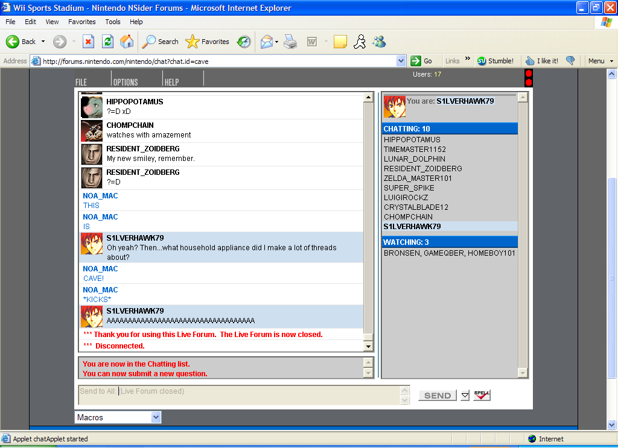Click the Internet Explorer title bar icon
Image resolution: width=618 pixels, height=448 pixels.
point(5,7)
